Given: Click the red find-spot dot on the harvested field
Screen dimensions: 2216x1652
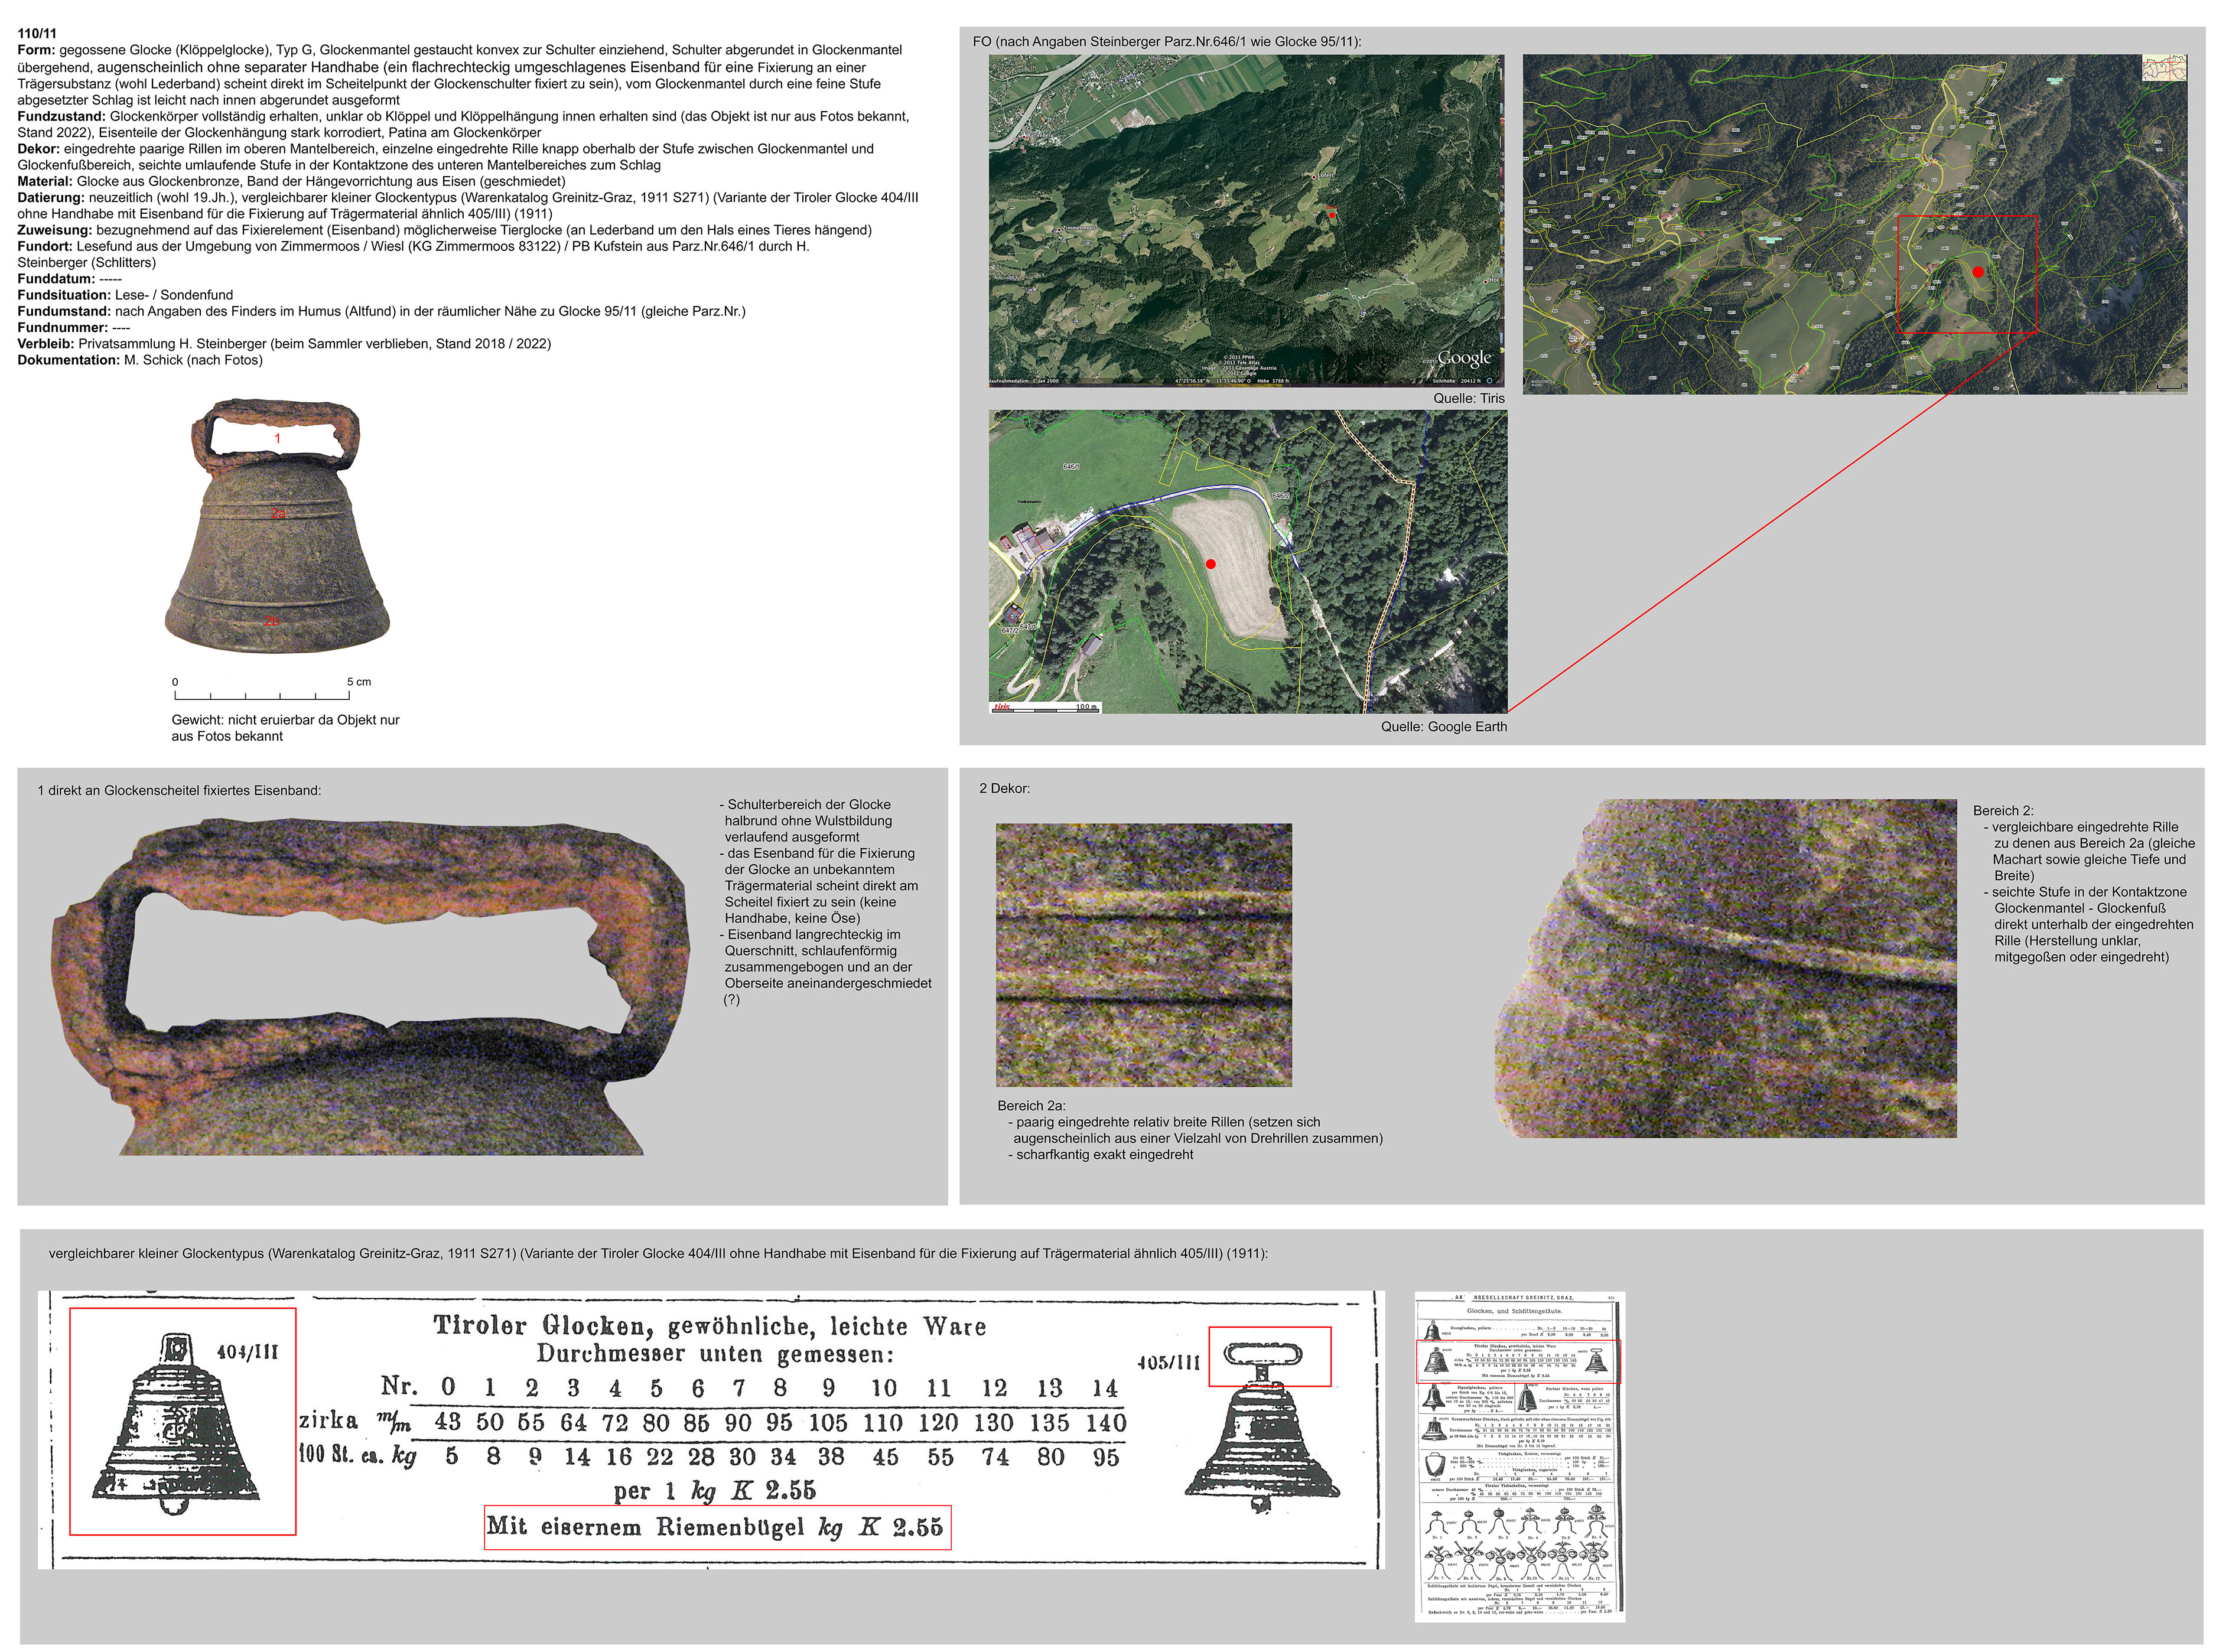Looking at the screenshot, I should 1210,564.
